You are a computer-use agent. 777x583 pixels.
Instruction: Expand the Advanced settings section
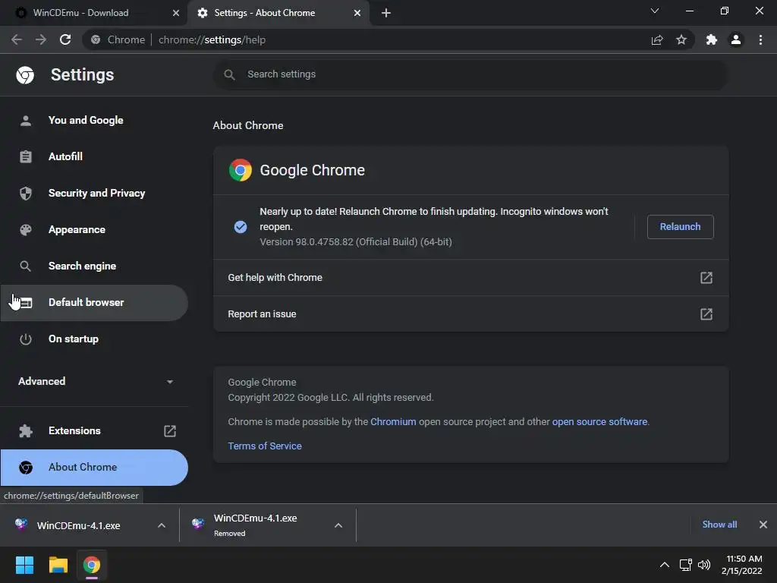(95, 381)
